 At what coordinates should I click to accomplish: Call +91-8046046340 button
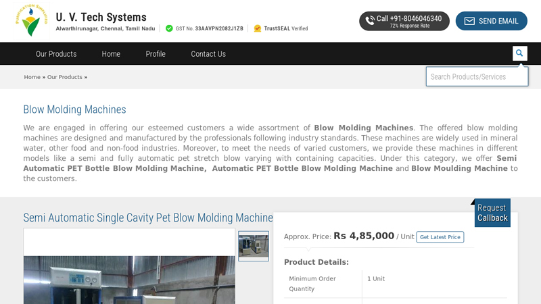[404, 21]
